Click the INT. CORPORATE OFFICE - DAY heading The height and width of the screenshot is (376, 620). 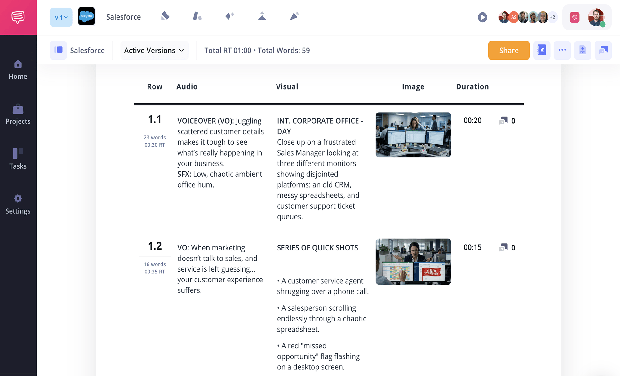click(x=320, y=126)
